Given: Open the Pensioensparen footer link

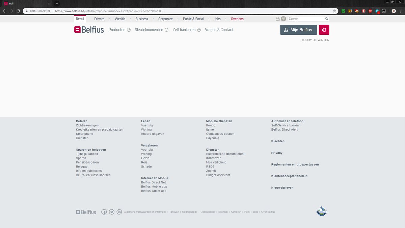Looking at the screenshot, I should [x=87, y=162].
